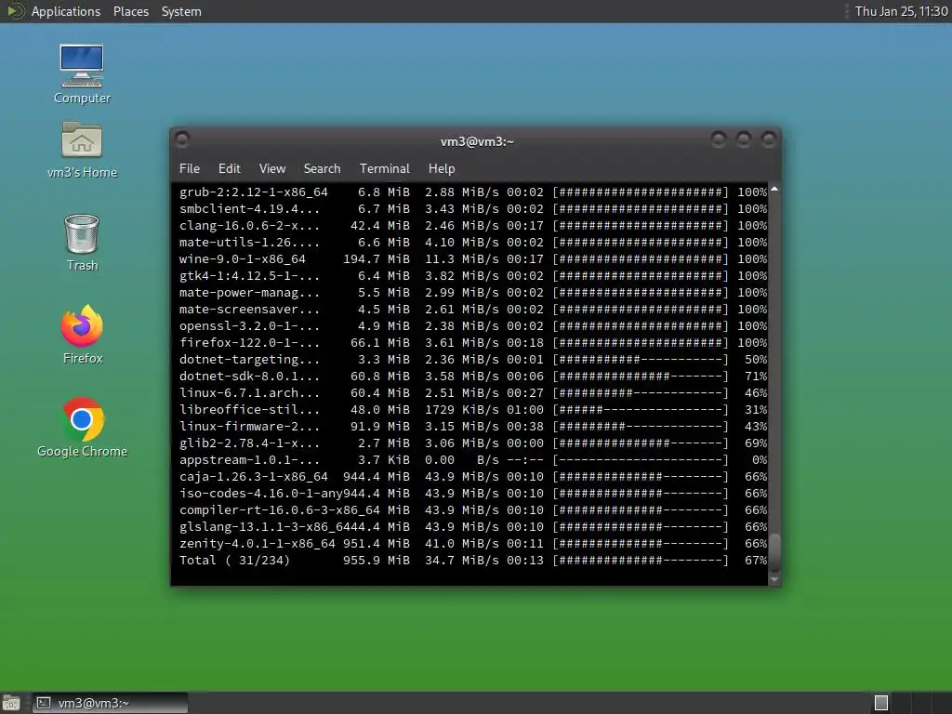The height and width of the screenshot is (714, 952).
Task: Open the terminal Edit menu
Action: click(229, 169)
